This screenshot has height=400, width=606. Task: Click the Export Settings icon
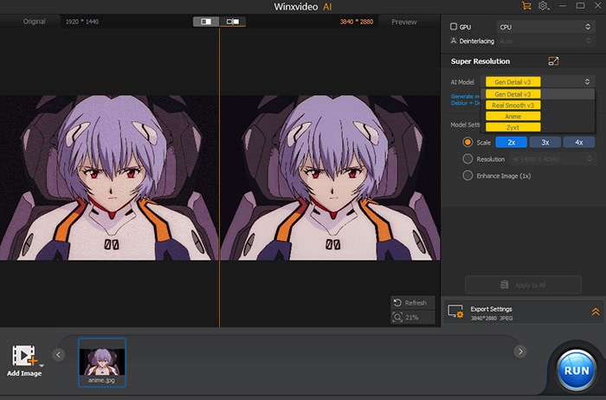tap(456, 311)
